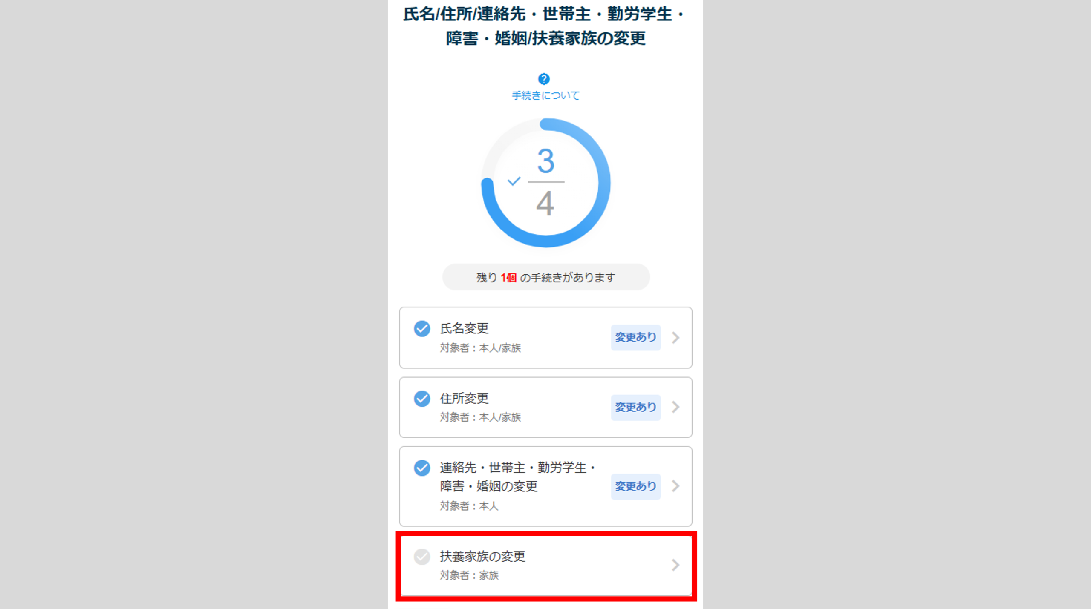The height and width of the screenshot is (609, 1091).
Task: Select the 扶養家族の変更 procedure title
Action: click(482, 556)
